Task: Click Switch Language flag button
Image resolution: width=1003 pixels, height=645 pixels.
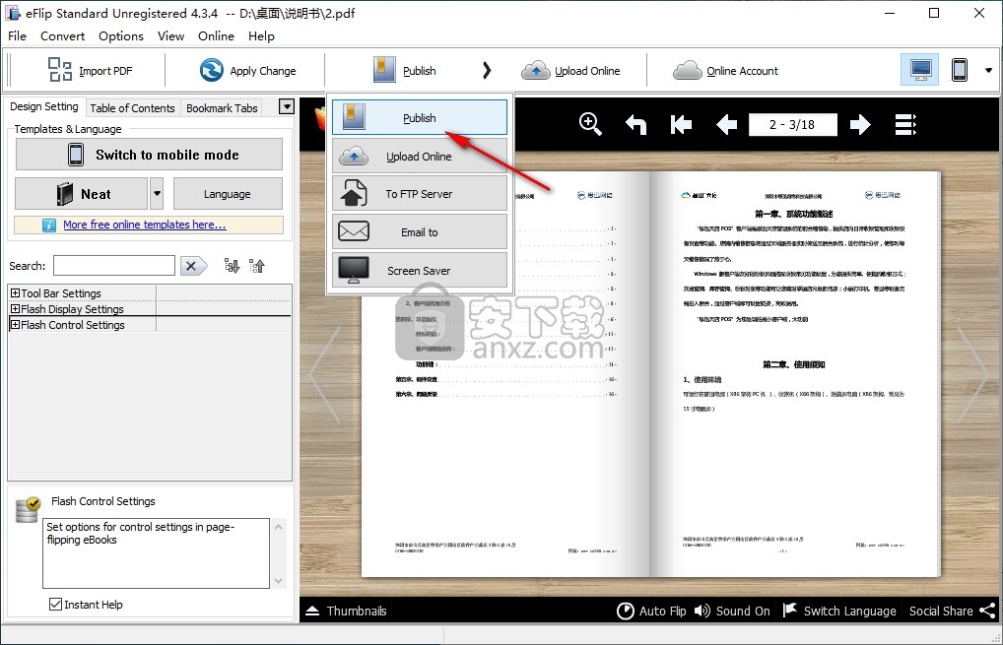Action: [x=839, y=611]
